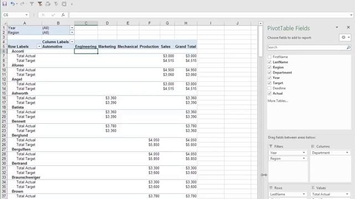Select the Accorti row label
This screenshot has height=199, width=355.
18,51
